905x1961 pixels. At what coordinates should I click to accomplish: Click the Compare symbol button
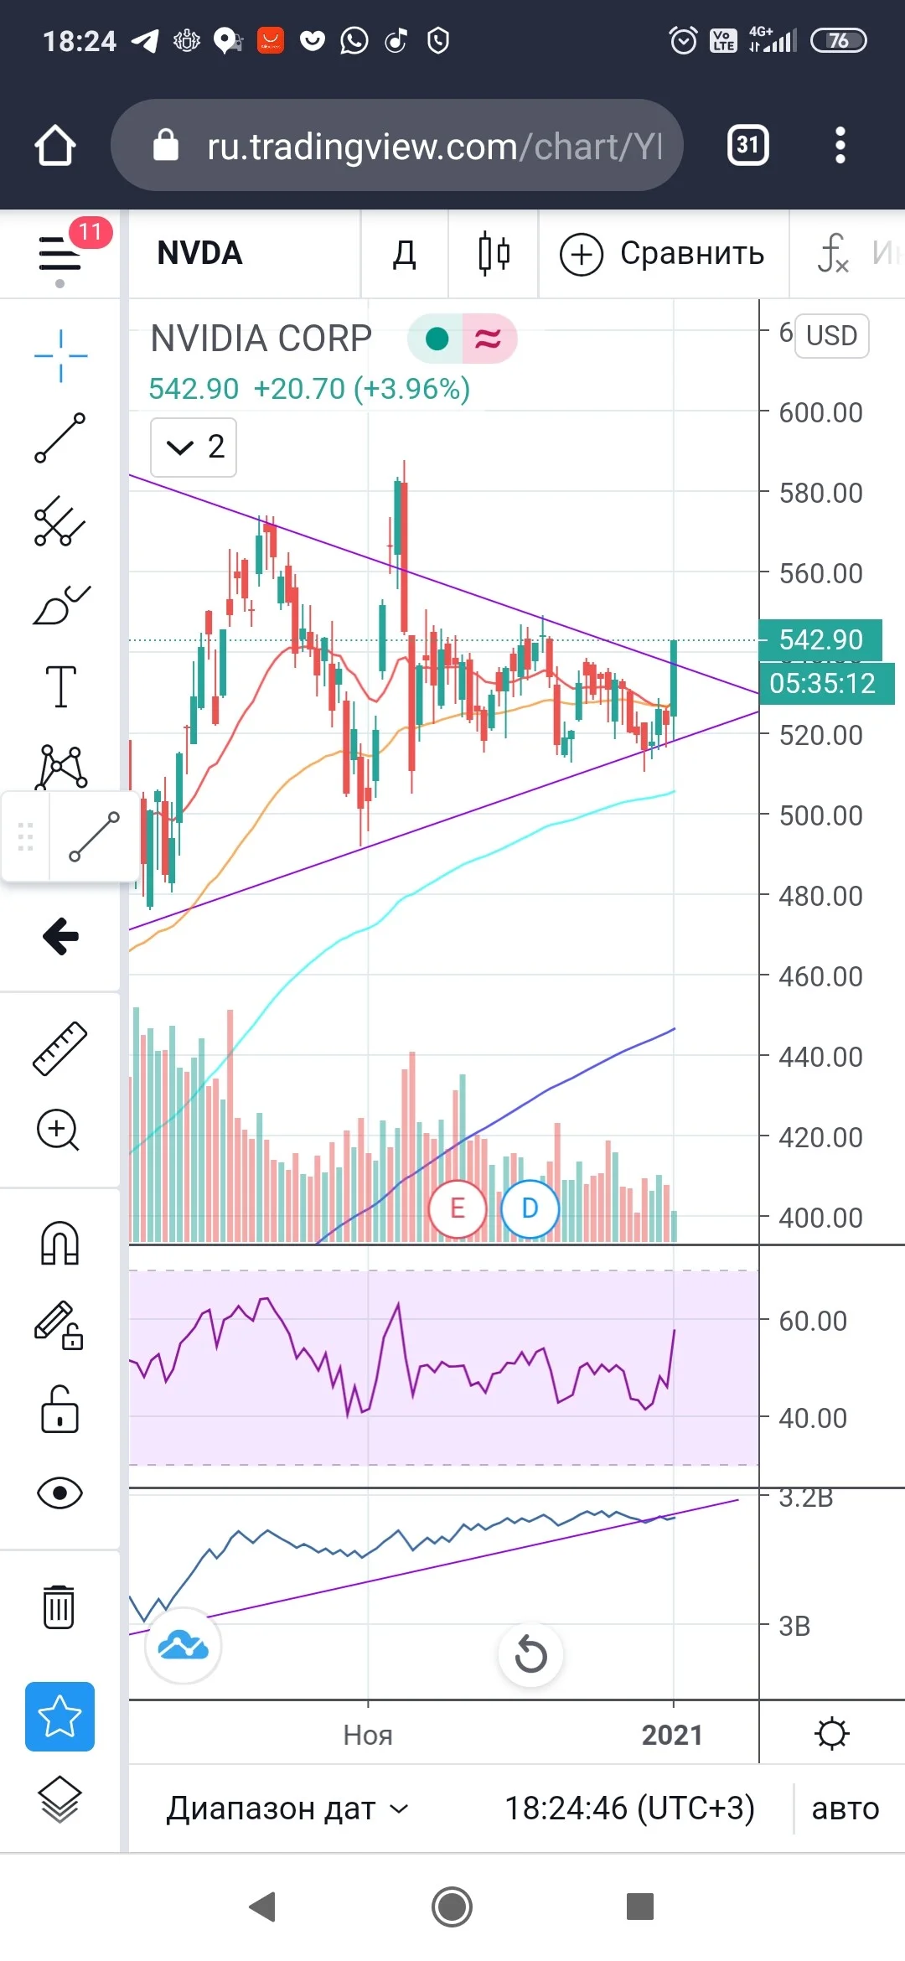663,253
